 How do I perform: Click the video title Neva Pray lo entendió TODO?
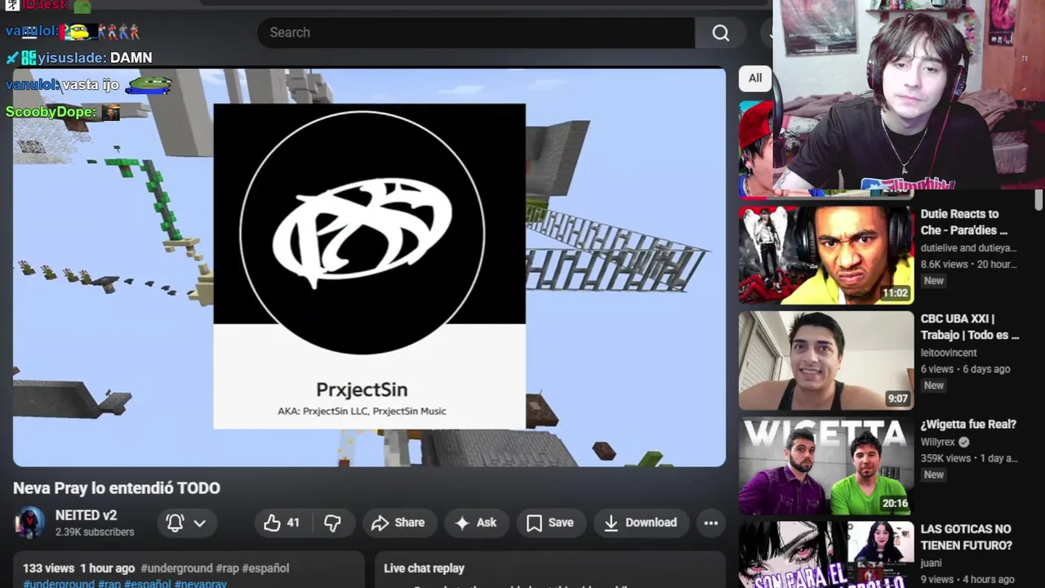click(117, 488)
